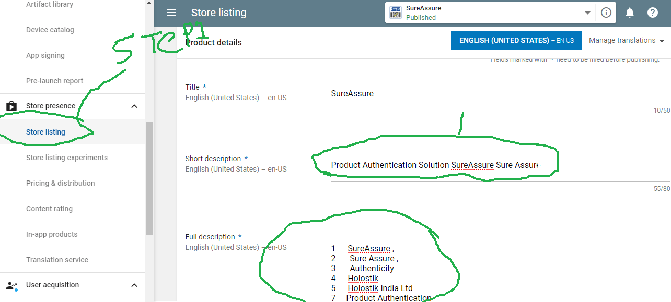
Task: Open In-app products page
Action: pyautogui.click(x=52, y=234)
